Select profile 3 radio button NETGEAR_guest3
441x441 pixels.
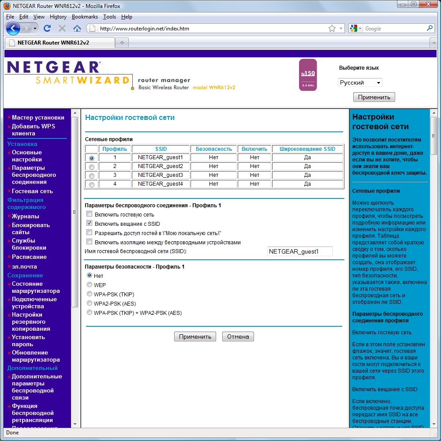(91, 176)
